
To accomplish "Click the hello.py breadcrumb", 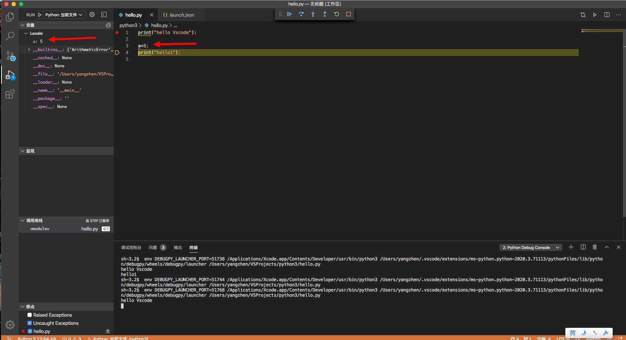I will (159, 25).
